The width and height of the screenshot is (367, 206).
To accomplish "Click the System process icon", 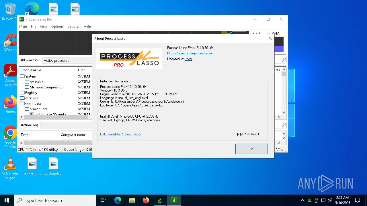I will tap(22, 76).
